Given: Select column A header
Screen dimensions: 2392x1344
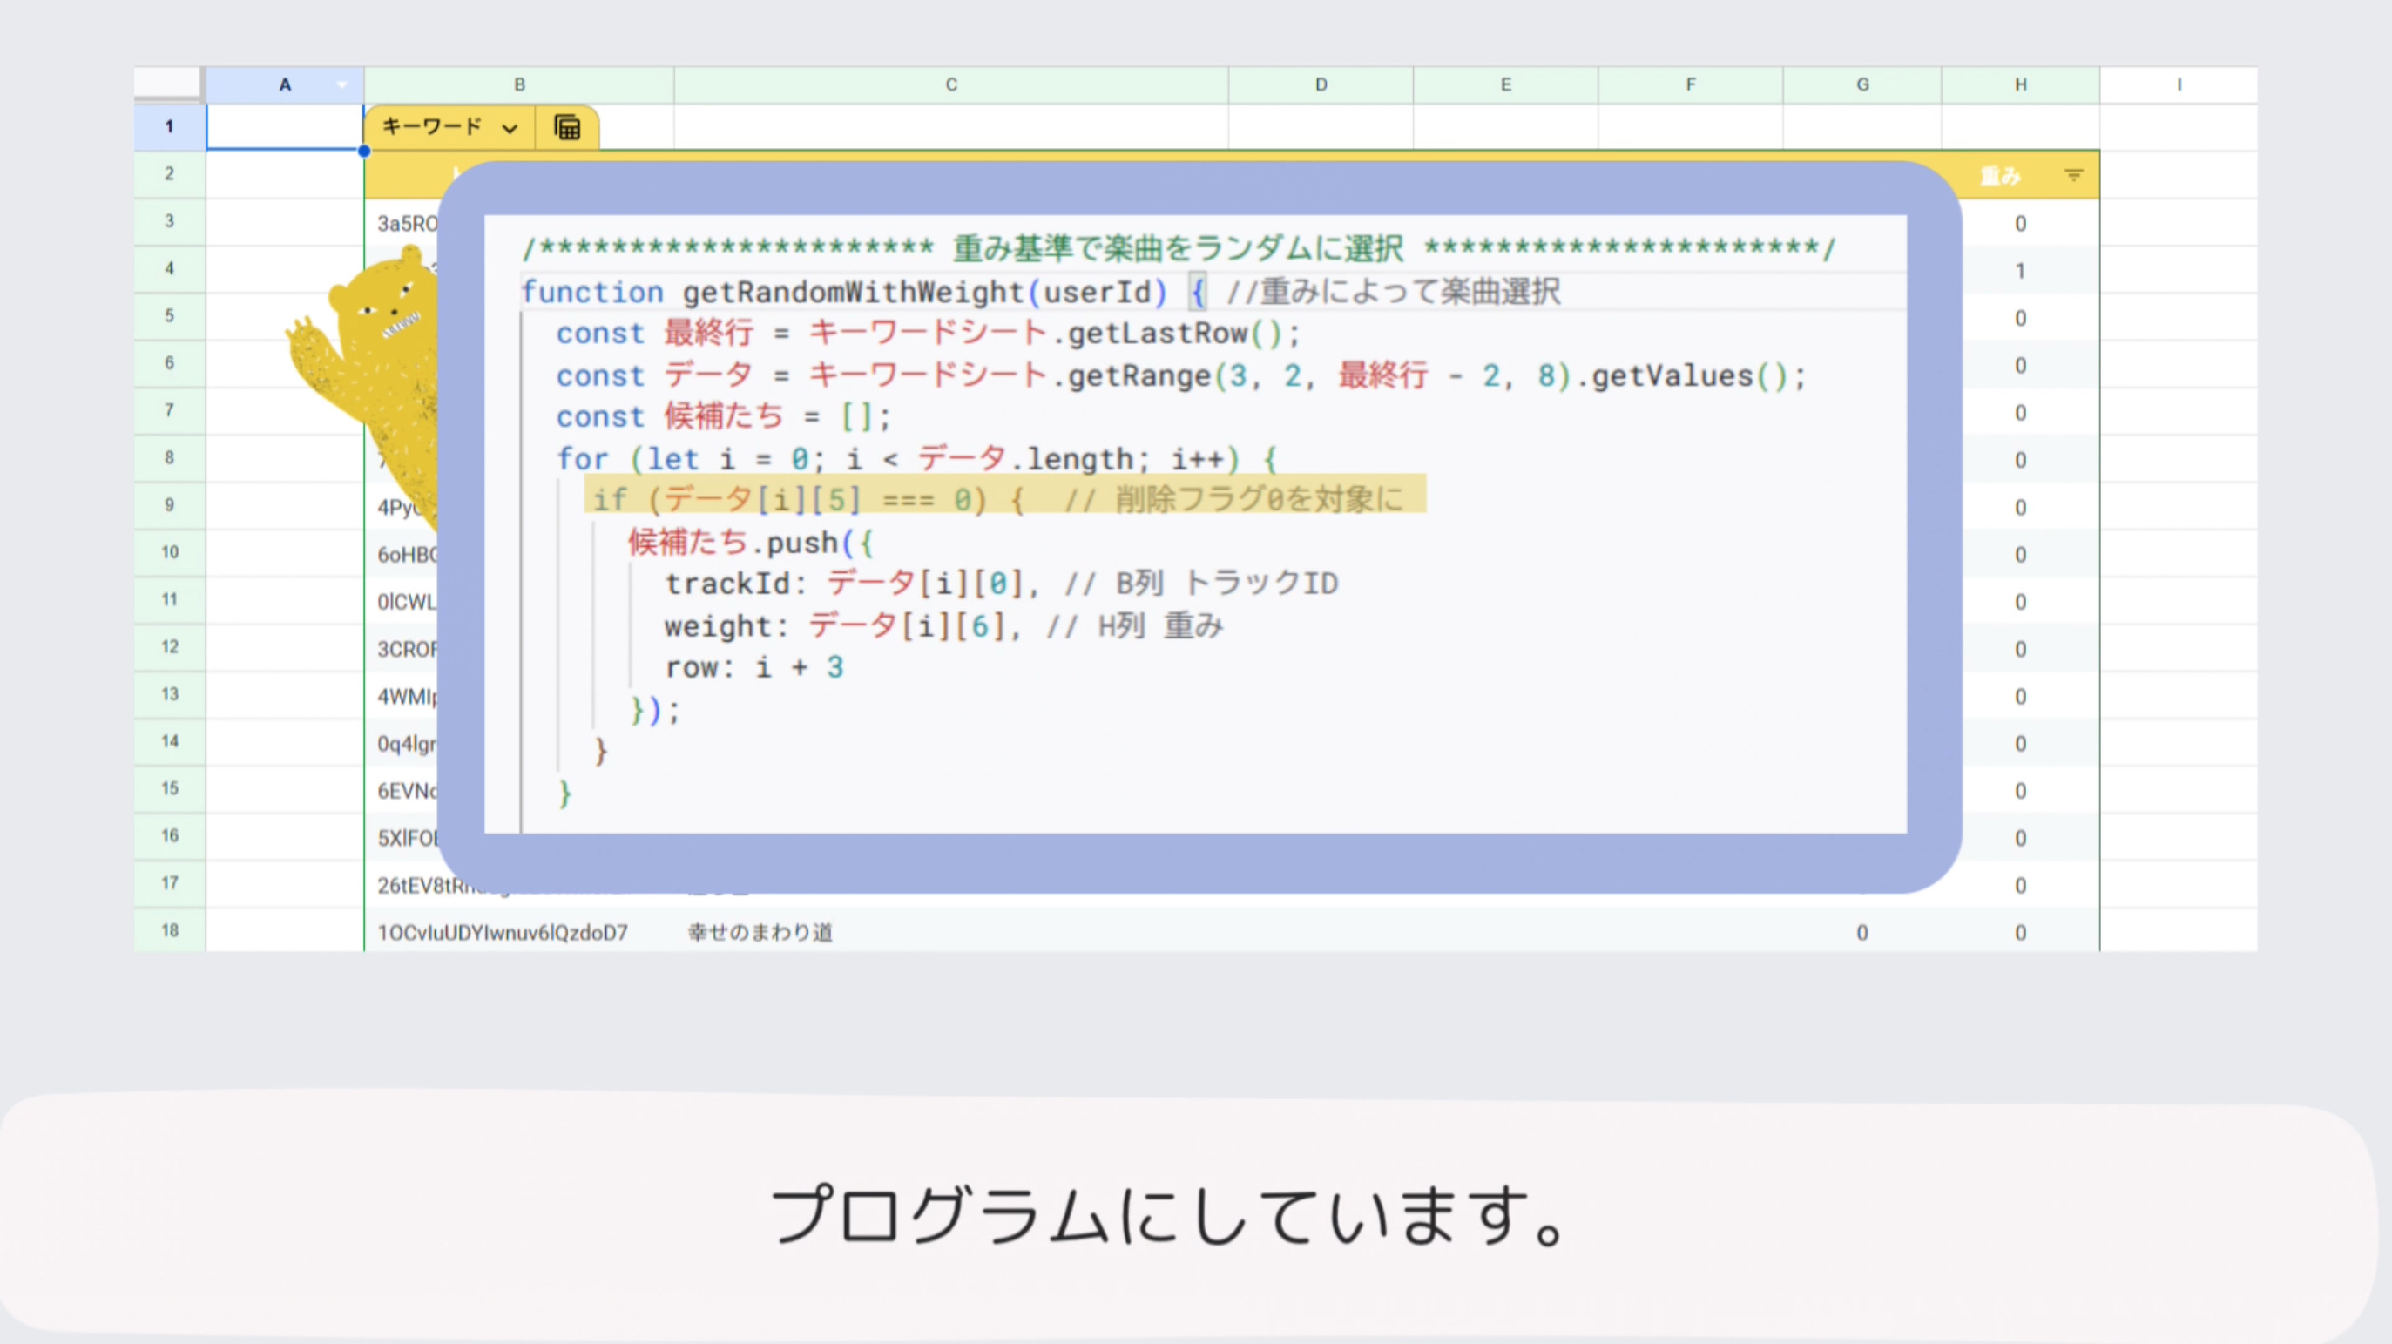Looking at the screenshot, I should 285,84.
